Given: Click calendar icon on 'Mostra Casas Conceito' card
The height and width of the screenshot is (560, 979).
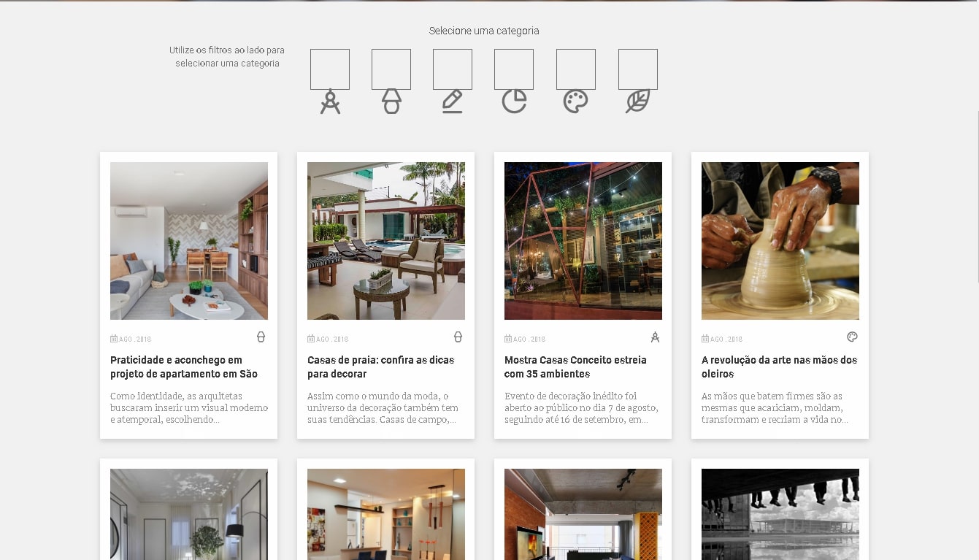Looking at the screenshot, I should click(508, 339).
